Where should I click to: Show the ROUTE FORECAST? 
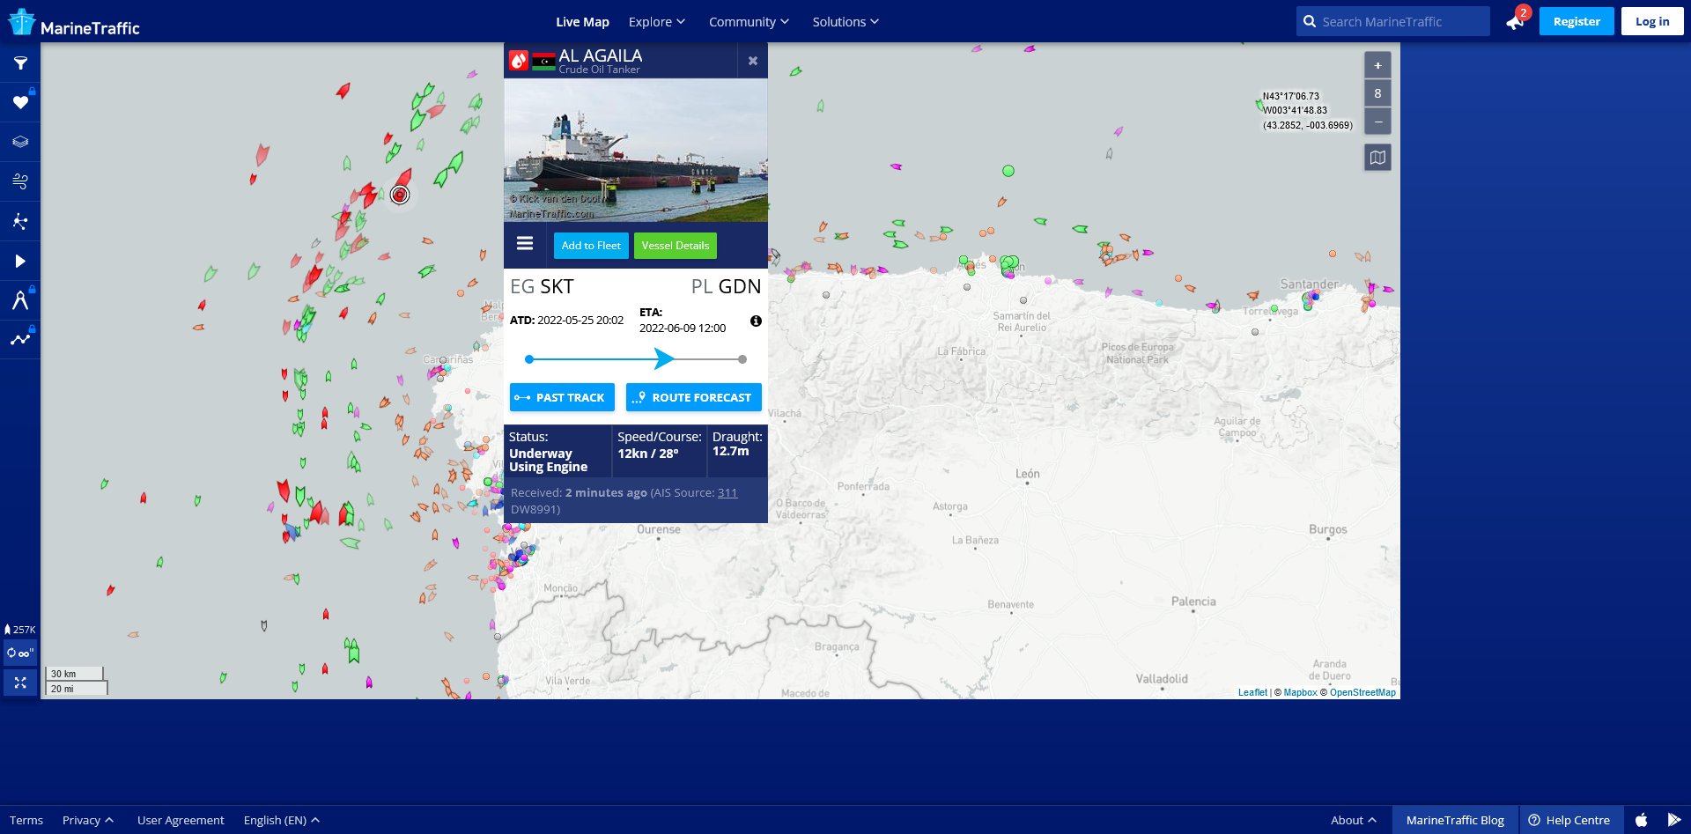click(x=694, y=397)
